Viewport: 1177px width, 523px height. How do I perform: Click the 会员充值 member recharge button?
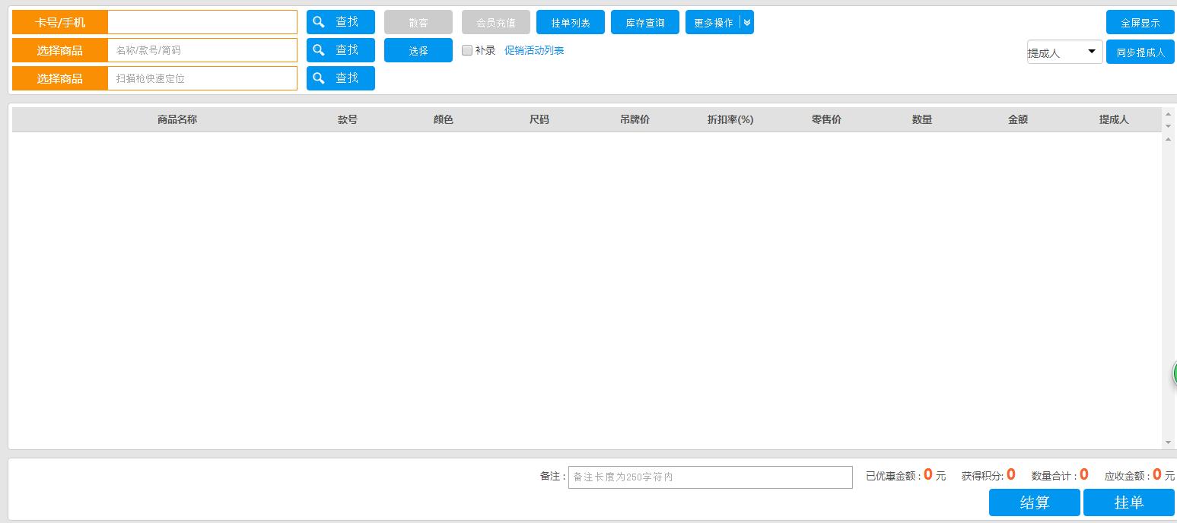(495, 22)
